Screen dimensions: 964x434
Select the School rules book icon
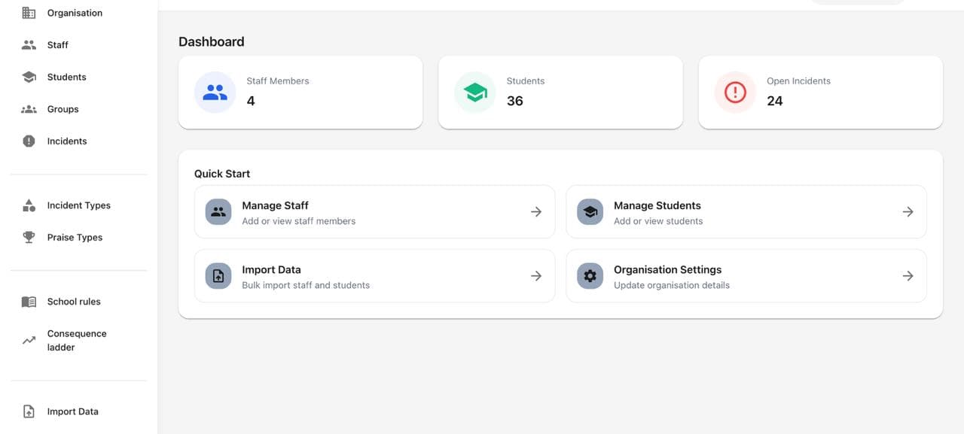(29, 301)
